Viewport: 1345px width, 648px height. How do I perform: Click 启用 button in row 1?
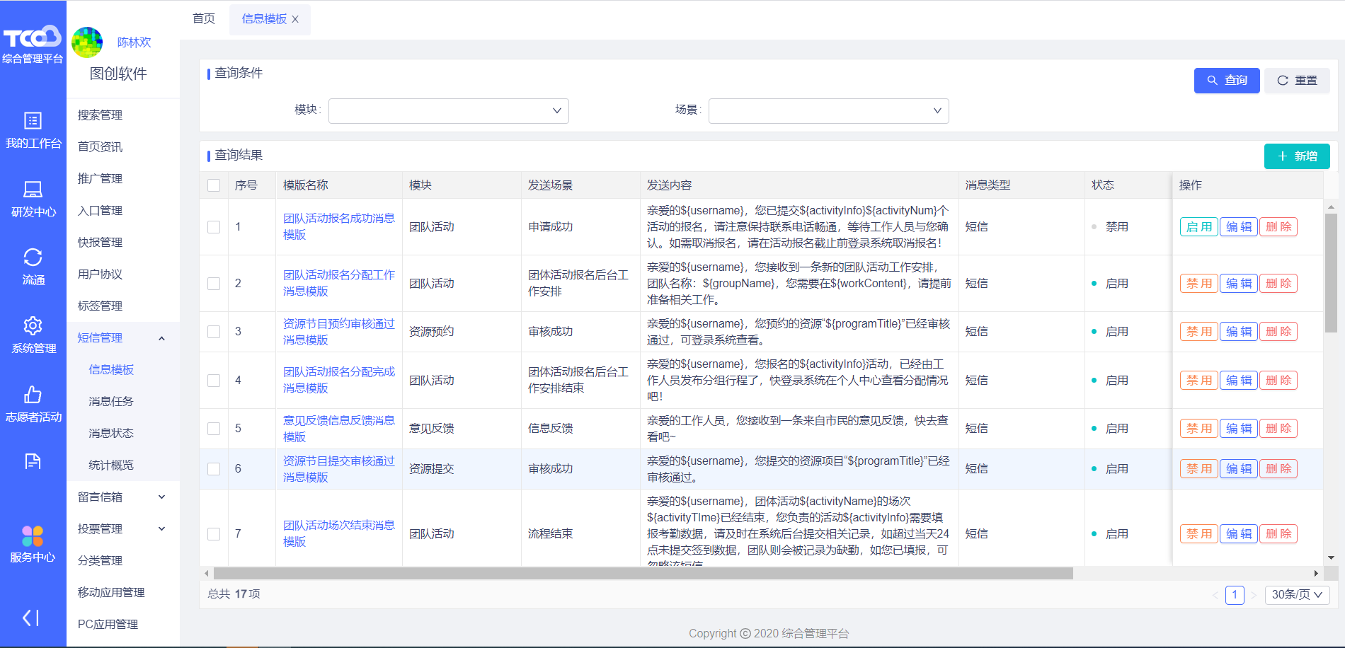pyautogui.click(x=1199, y=227)
